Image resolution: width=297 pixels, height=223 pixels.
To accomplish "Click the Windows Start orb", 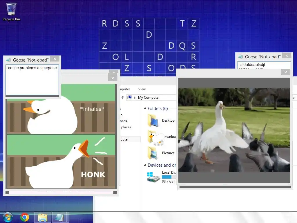I will coord(8,217).
